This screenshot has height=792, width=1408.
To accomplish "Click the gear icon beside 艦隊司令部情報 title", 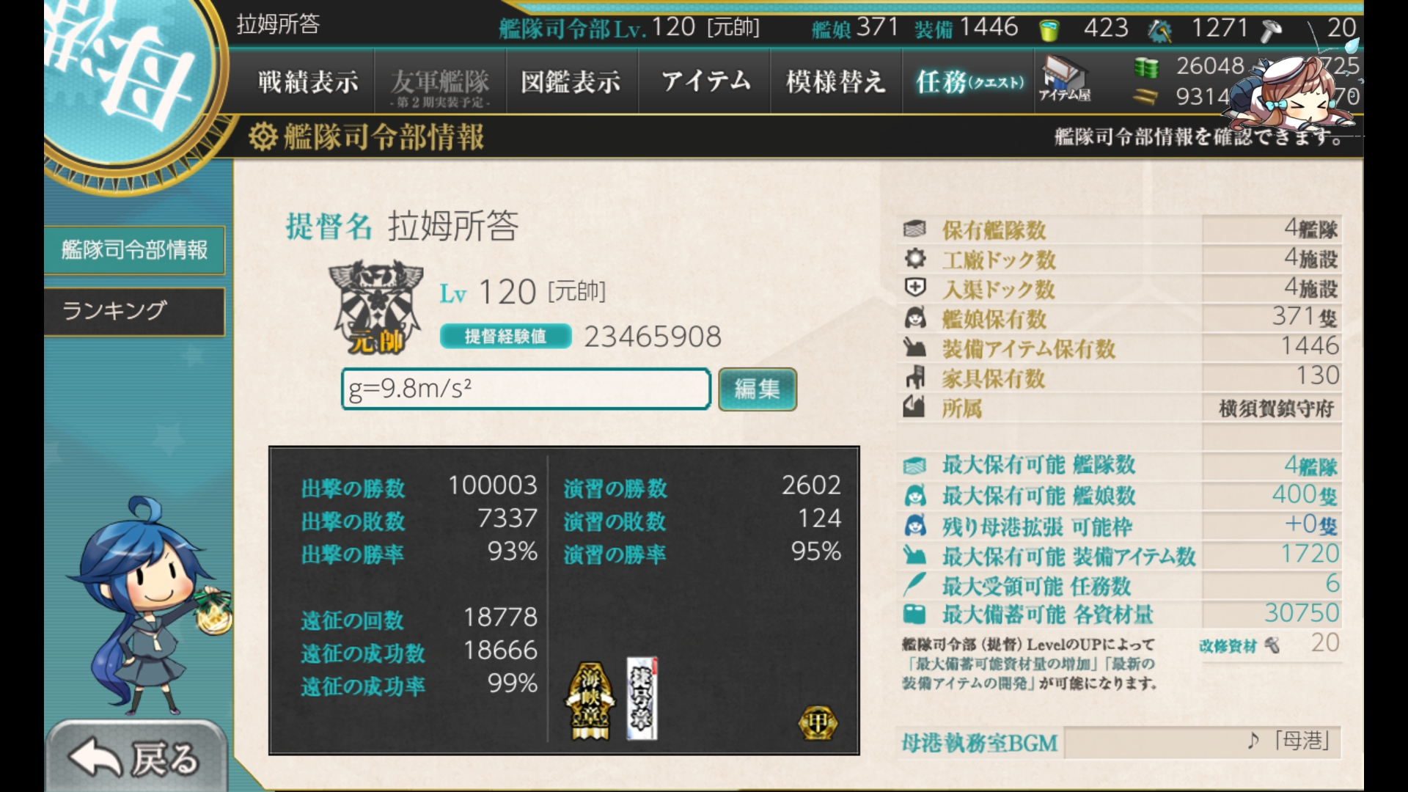I will [263, 136].
